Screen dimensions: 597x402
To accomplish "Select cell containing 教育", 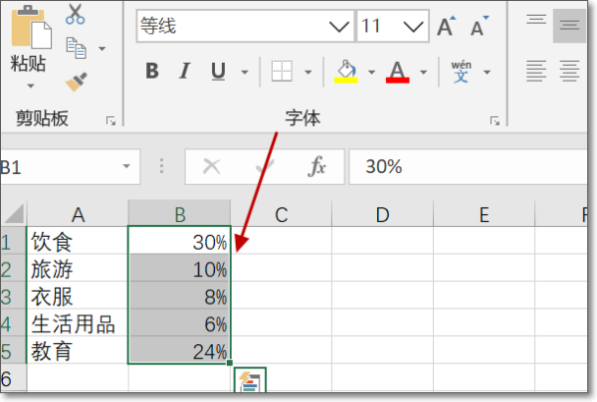I will [x=78, y=350].
